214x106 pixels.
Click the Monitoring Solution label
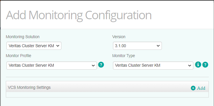[x=23, y=37]
